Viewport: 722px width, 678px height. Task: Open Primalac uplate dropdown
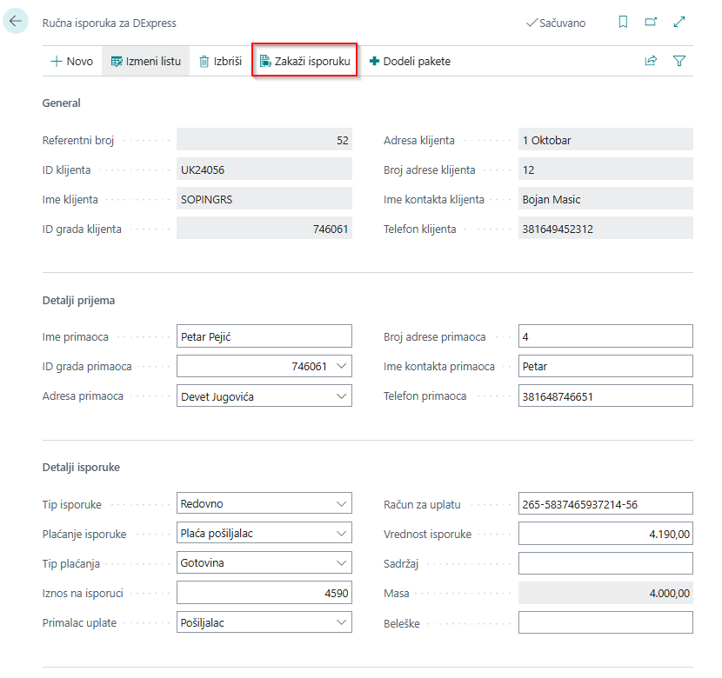[x=340, y=623]
